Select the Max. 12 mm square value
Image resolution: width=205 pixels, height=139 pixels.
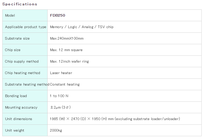coord(66,50)
